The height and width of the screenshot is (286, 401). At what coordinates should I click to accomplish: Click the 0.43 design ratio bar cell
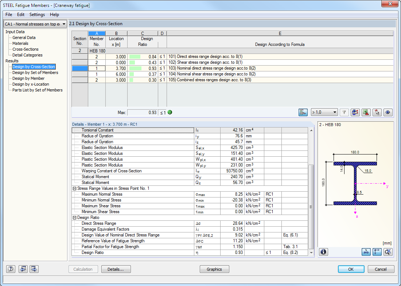[143, 62]
